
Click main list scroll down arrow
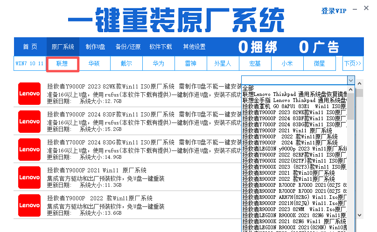[359, 215]
